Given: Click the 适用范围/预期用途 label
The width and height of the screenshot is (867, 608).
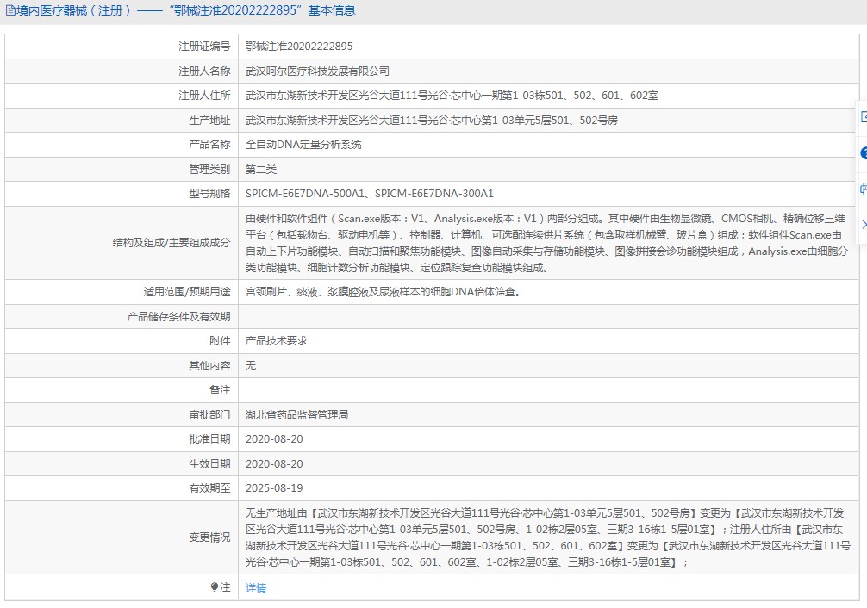Looking at the screenshot, I should coord(187,292).
